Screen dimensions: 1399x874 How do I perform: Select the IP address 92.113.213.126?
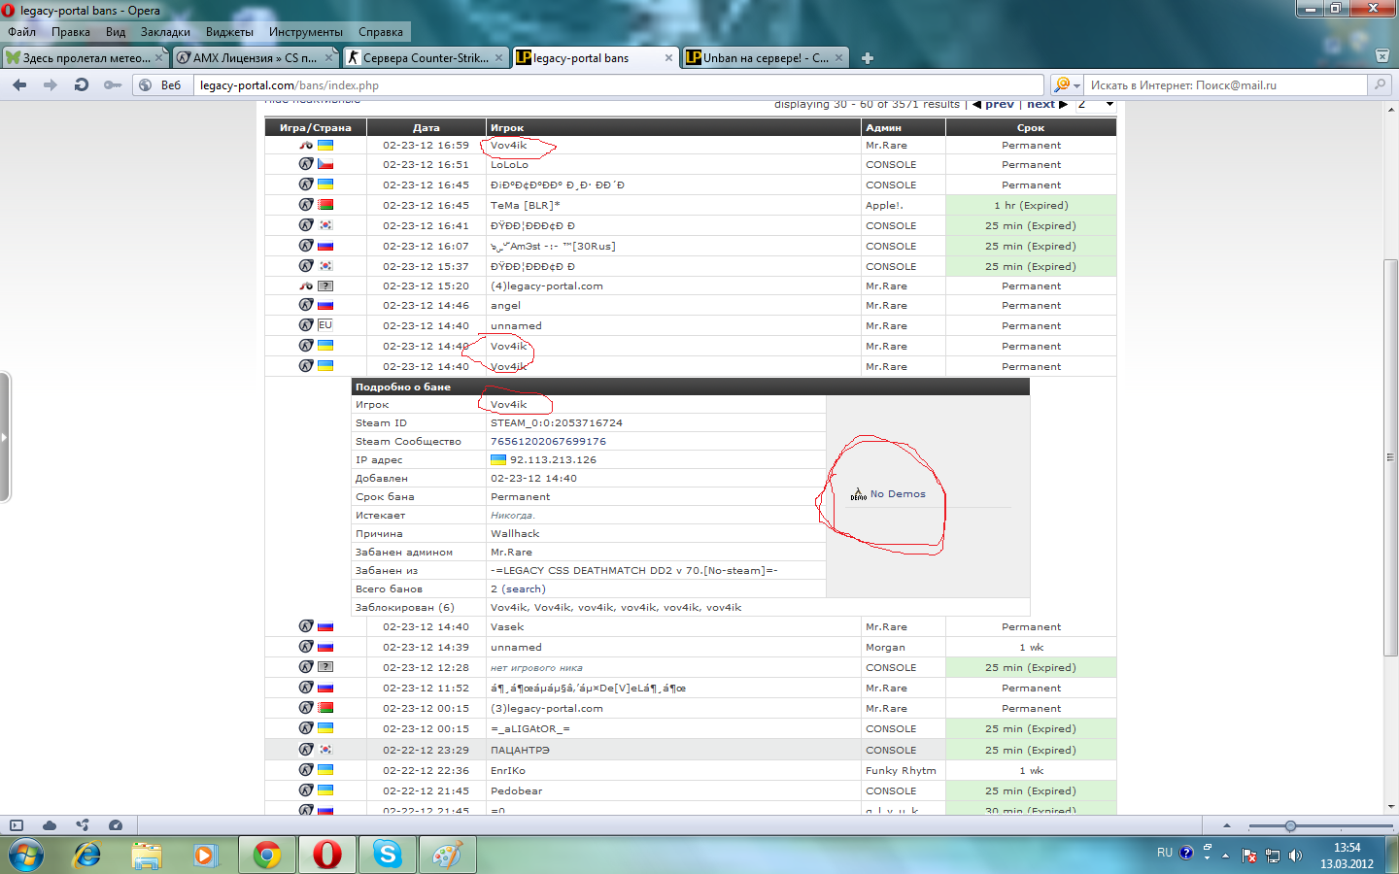pos(553,459)
